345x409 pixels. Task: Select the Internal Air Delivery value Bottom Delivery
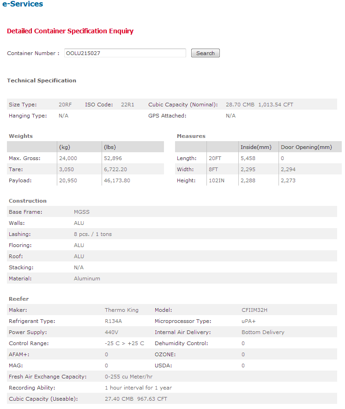[263, 332]
